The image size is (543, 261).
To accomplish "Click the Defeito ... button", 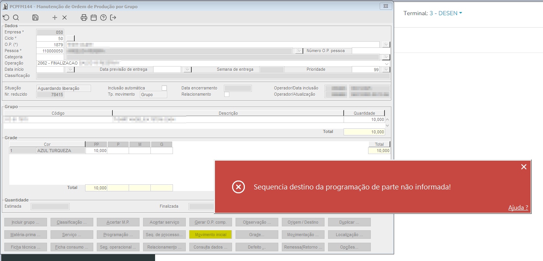I will click(257, 247).
